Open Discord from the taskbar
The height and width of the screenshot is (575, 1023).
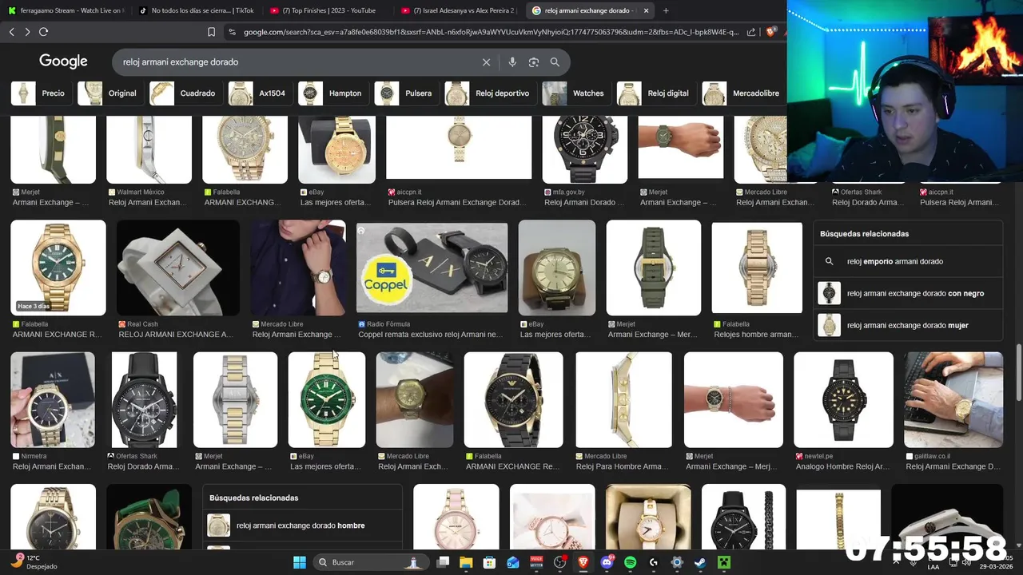point(607,562)
